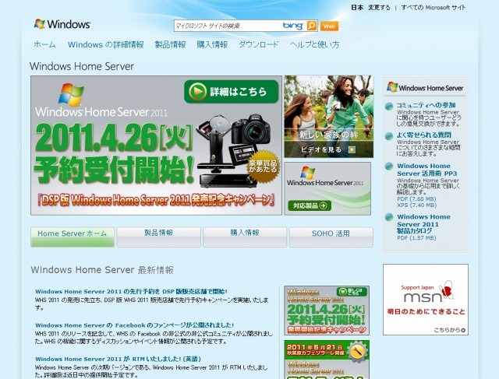499x379 pixels.
Task: Click the ビデオを見る play icon
Action: click(x=352, y=149)
